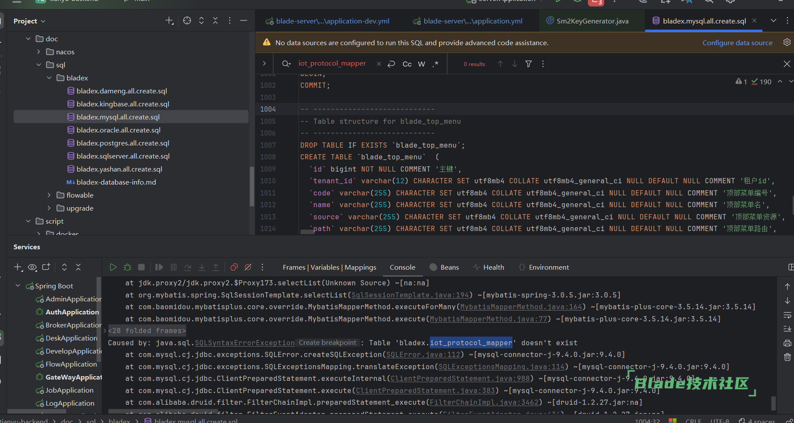Expand the 28 folded frames in console
The height and width of the screenshot is (423, 794).
click(147, 331)
